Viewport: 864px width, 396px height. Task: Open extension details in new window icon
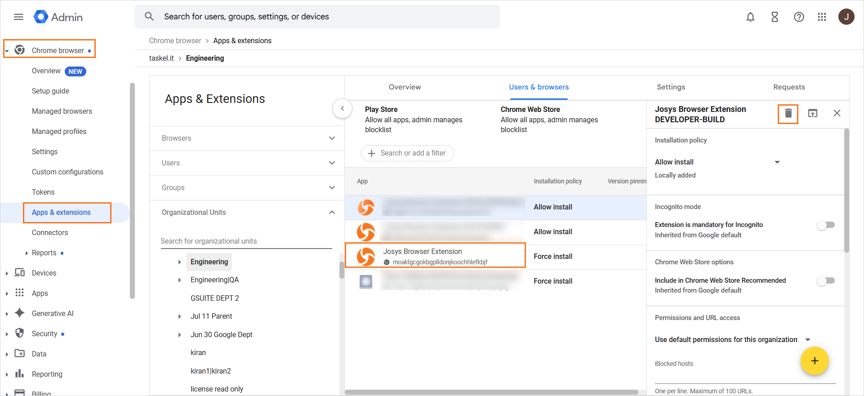click(813, 113)
